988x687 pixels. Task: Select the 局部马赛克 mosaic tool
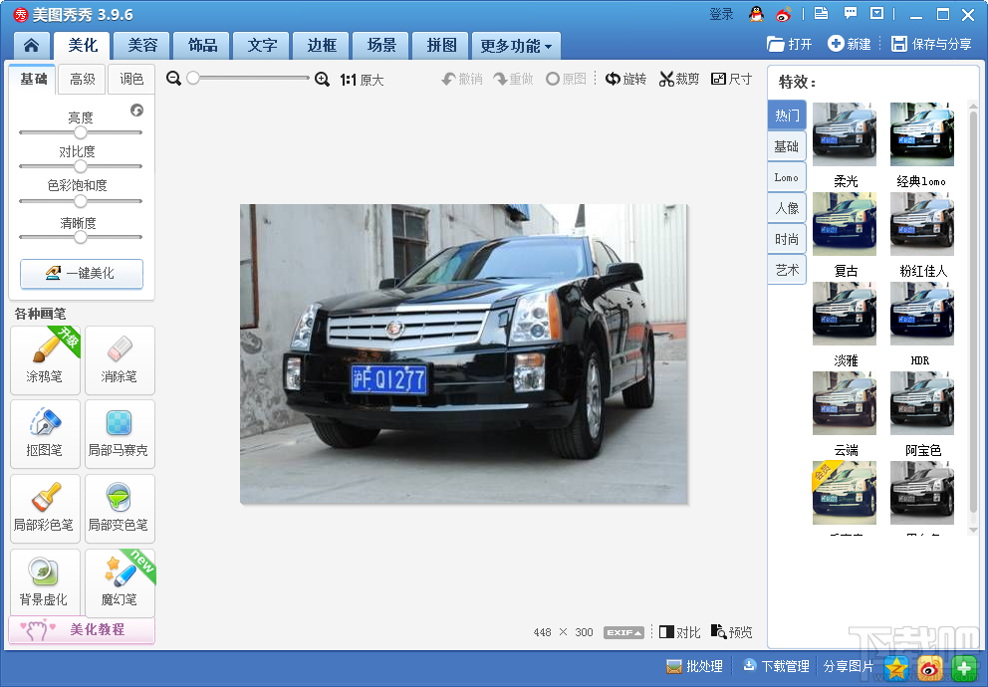pyautogui.click(x=120, y=434)
